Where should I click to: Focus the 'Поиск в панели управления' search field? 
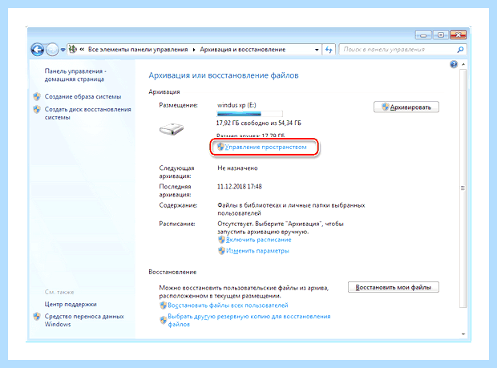(398, 50)
